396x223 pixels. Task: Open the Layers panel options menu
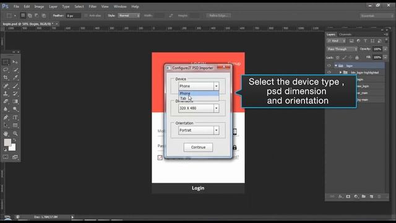point(386,35)
